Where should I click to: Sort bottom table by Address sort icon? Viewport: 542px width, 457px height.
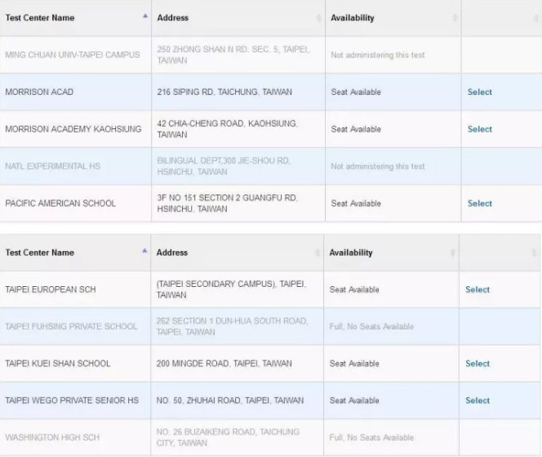318,253
